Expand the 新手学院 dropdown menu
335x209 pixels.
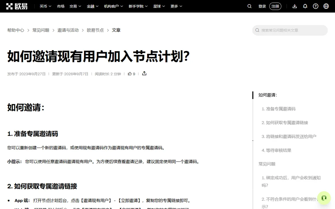(138, 6)
